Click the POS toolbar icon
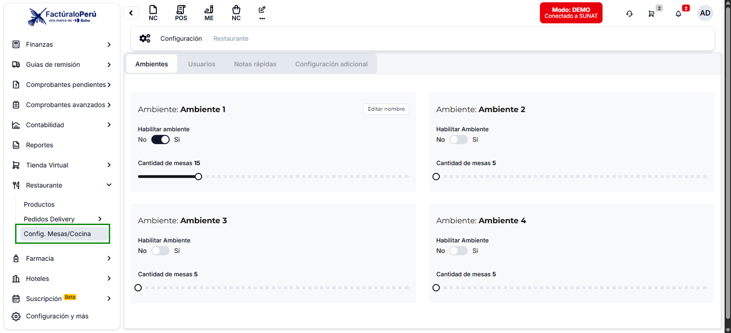 coord(181,13)
